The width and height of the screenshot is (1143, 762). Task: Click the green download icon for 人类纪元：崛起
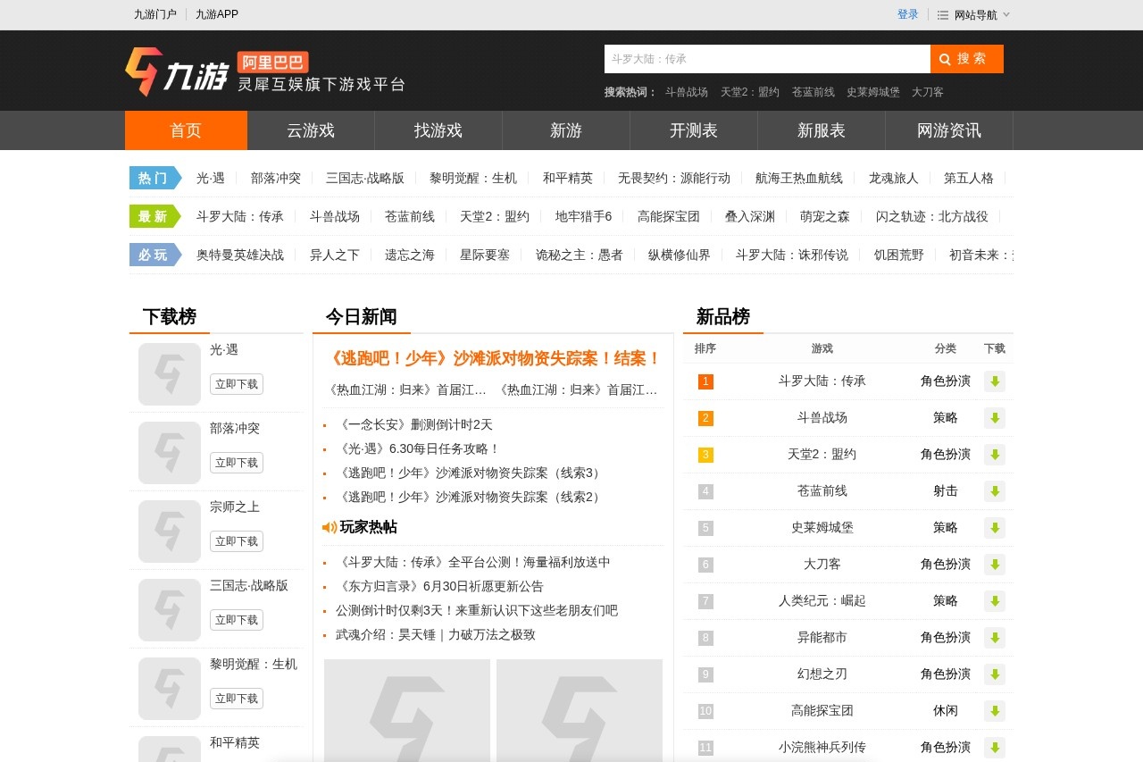click(x=995, y=601)
